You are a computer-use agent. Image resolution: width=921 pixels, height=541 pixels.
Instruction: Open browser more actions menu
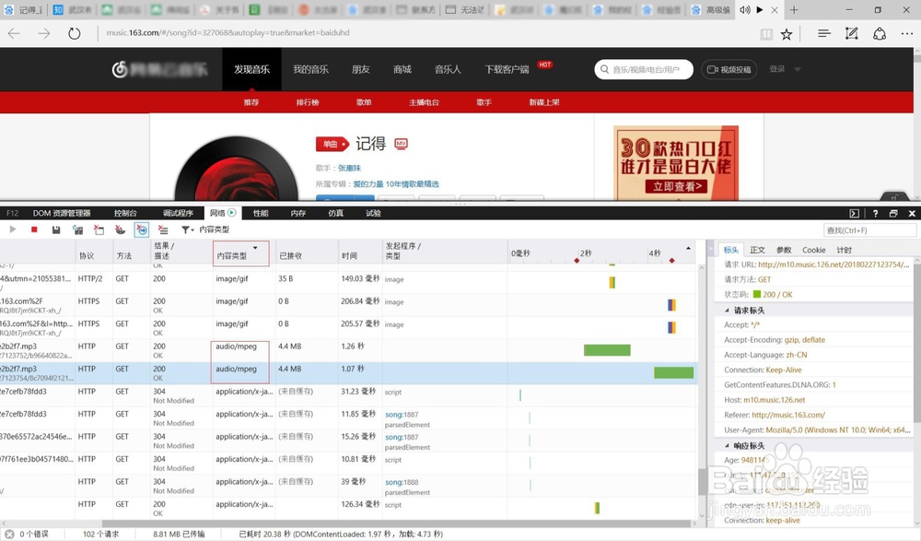(907, 34)
